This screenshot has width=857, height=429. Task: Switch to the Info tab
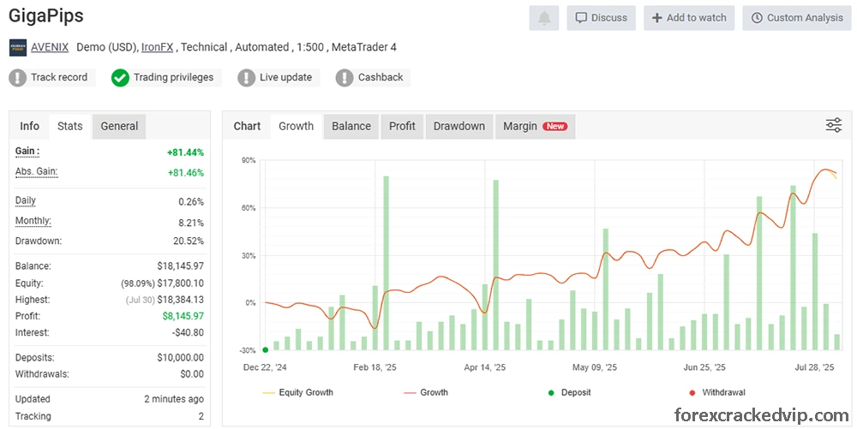pos(29,126)
